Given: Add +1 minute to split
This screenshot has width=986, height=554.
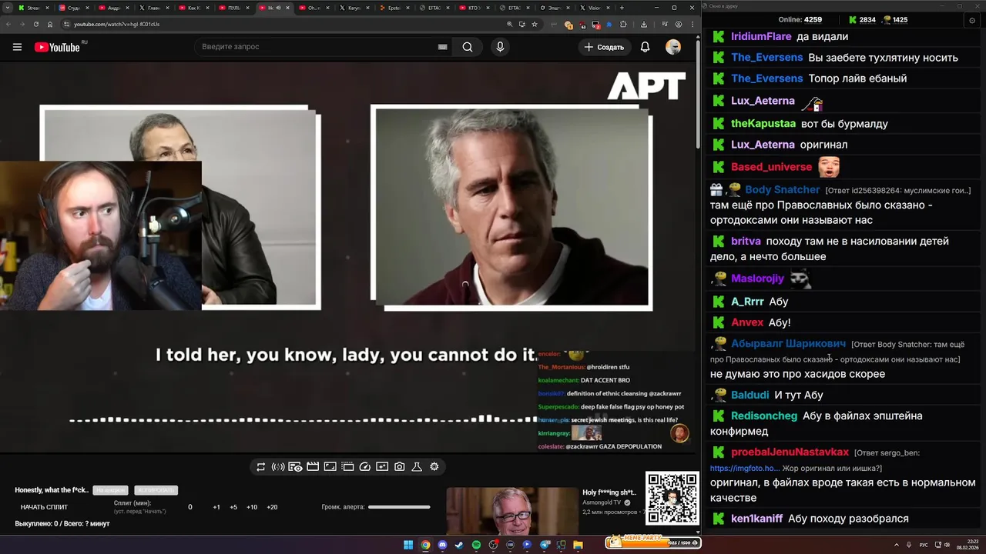Looking at the screenshot, I should (216, 507).
